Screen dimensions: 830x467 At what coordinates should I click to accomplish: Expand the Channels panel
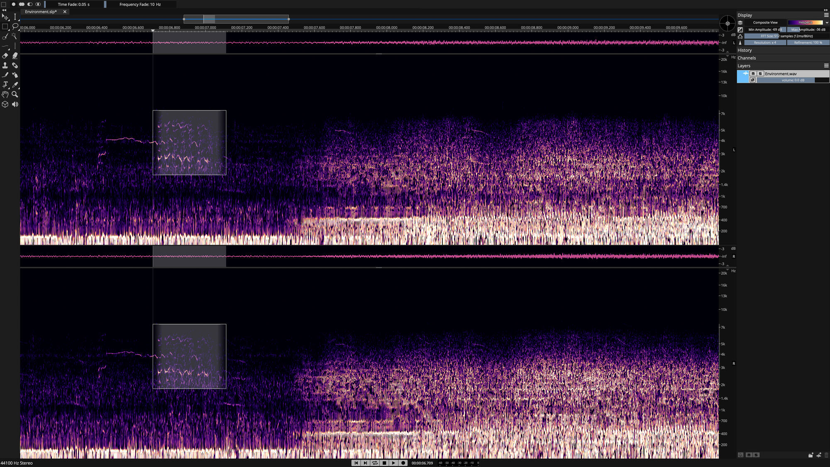click(747, 58)
